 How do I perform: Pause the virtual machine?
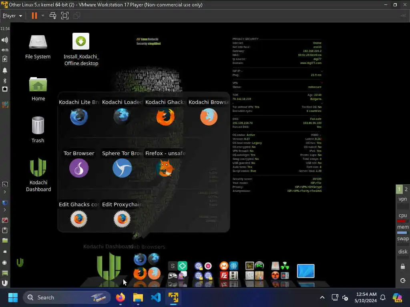(x=34, y=16)
